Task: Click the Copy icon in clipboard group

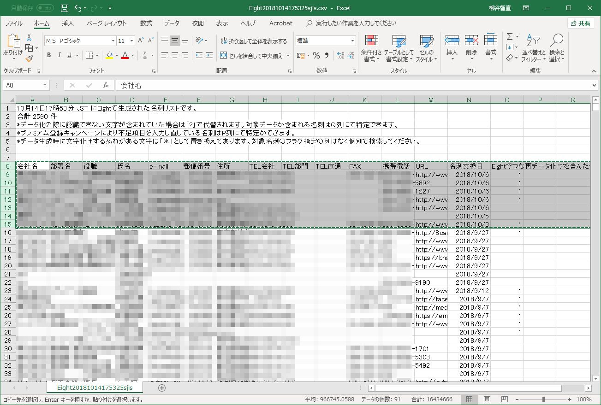Action: tap(29, 48)
